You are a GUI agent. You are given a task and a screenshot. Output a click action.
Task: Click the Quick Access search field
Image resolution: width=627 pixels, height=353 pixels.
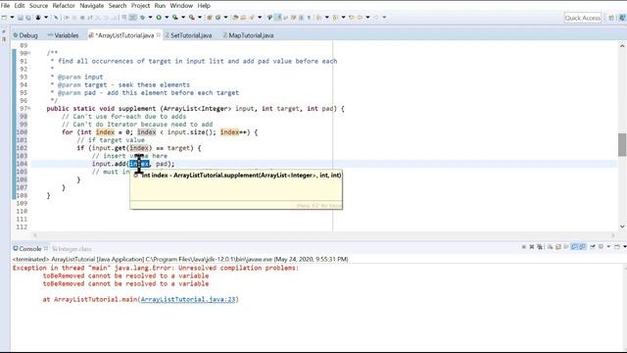583,18
